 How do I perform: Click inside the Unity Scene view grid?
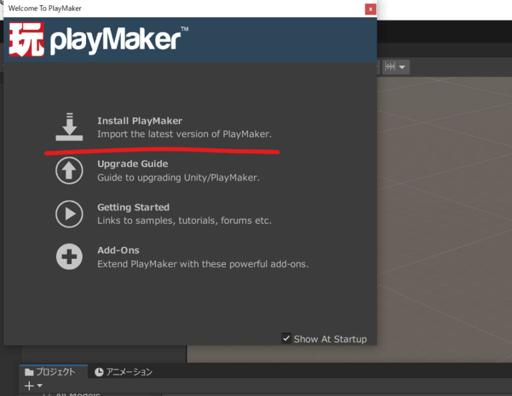tap(445, 219)
